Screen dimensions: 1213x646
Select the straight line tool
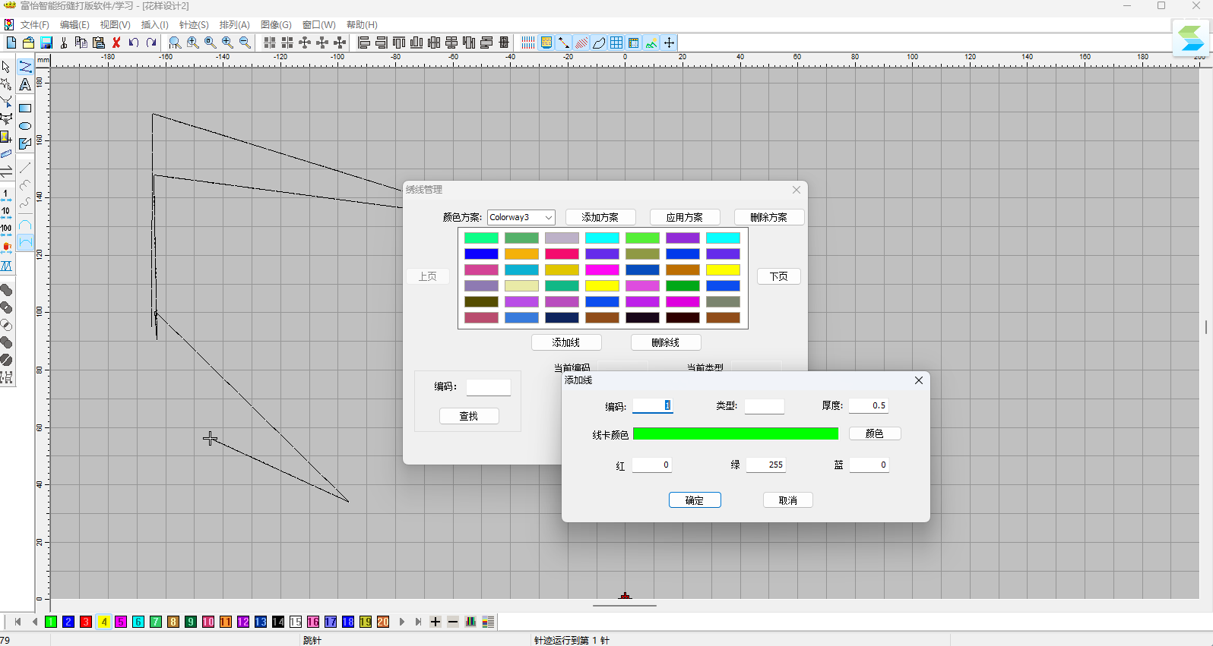tap(25, 167)
